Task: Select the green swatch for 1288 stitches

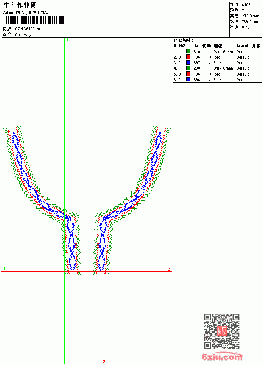Action: coord(188,68)
